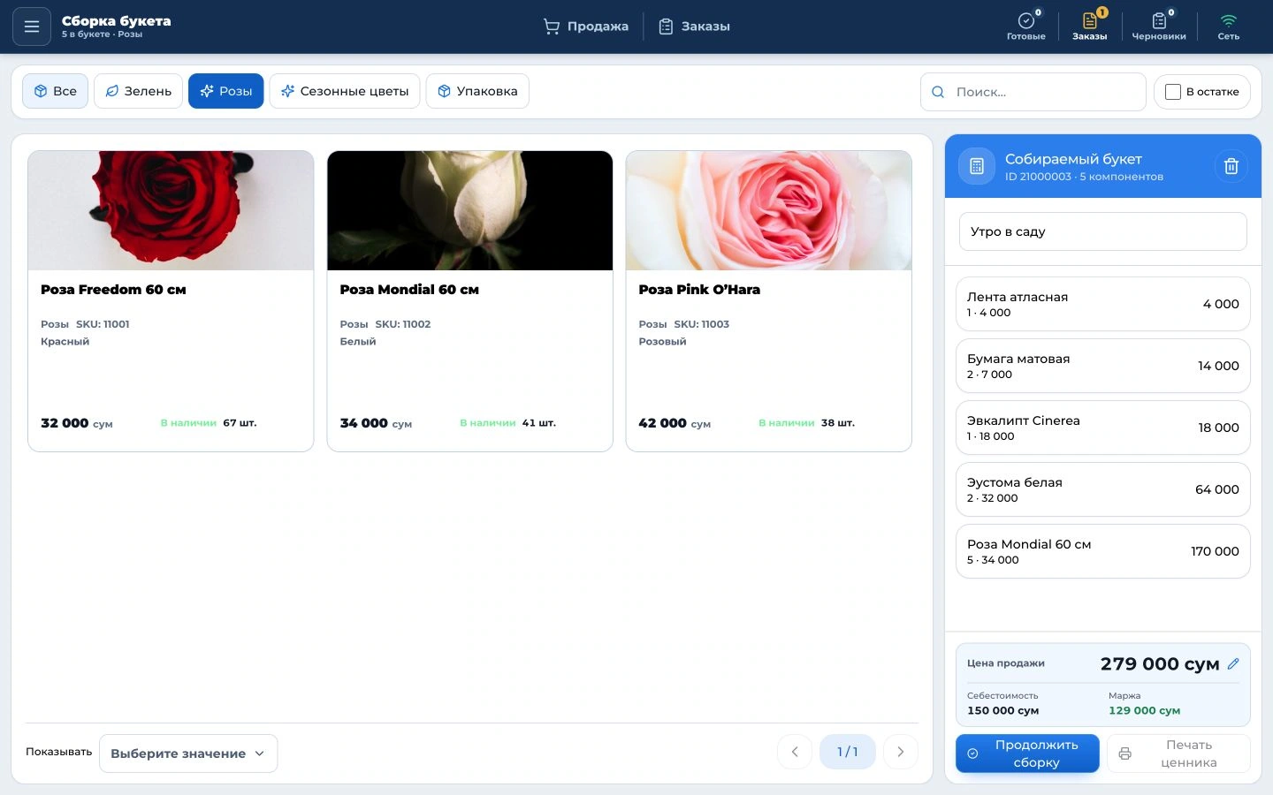Viewport: 1273px width, 795px height.
Task: Select the Бумага матовая bouquet item
Action: [1103, 366]
